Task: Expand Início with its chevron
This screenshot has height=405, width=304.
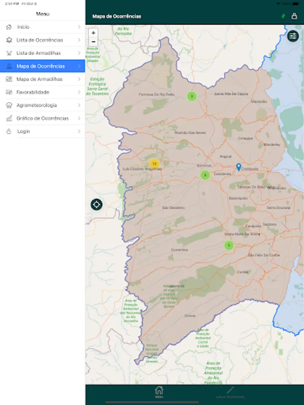Action: point(79,27)
